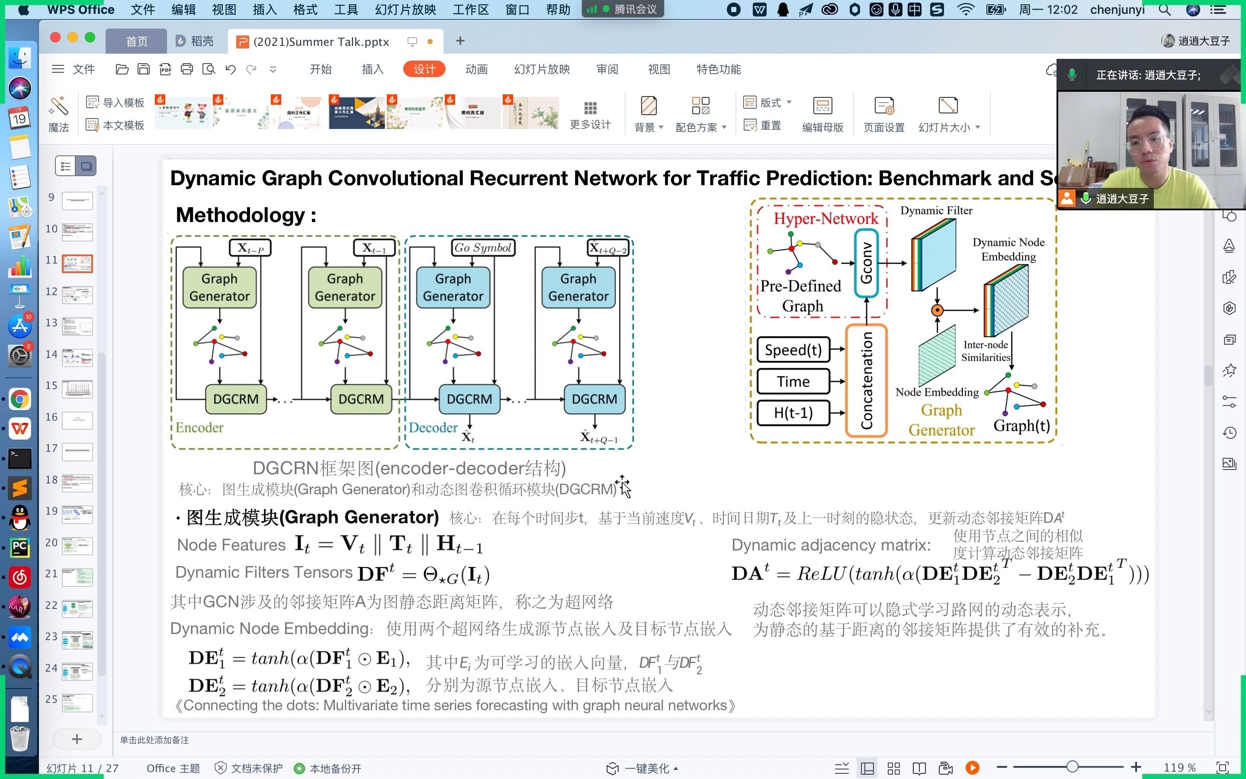Expand quick access toolbar customize arrow
Image resolution: width=1246 pixels, height=779 pixels.
pyautogui.click(x=273, y=70)
